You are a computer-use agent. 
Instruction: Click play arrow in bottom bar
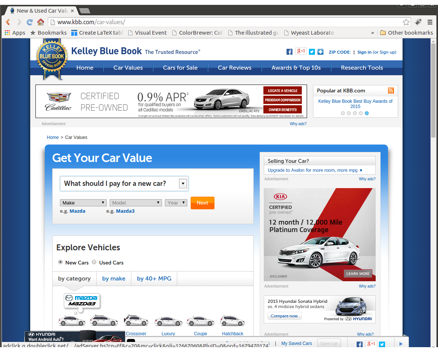pyautogui.click(x=401, y=344)
